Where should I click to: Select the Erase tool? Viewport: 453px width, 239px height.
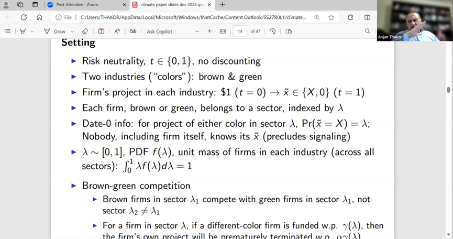[85, 31]
